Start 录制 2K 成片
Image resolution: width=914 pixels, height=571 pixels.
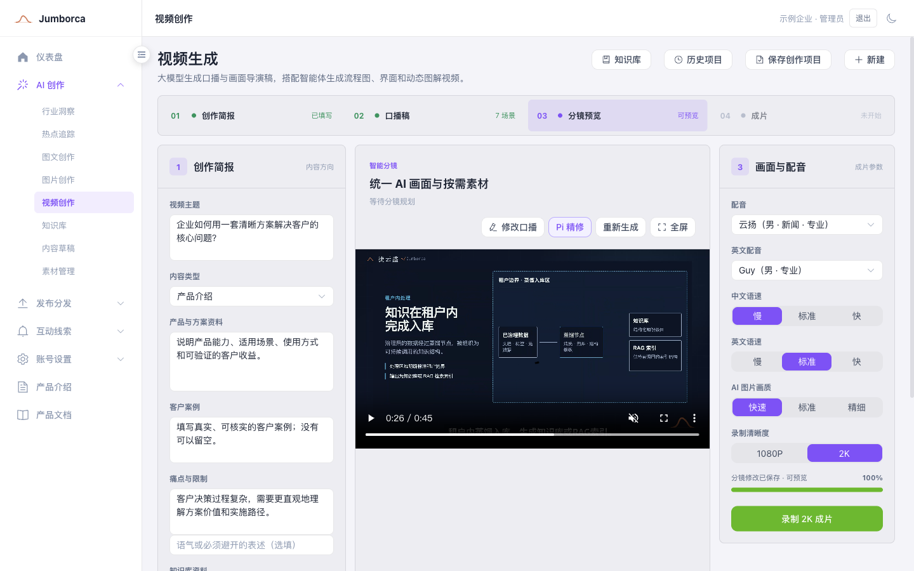click(x=807, y=519)
